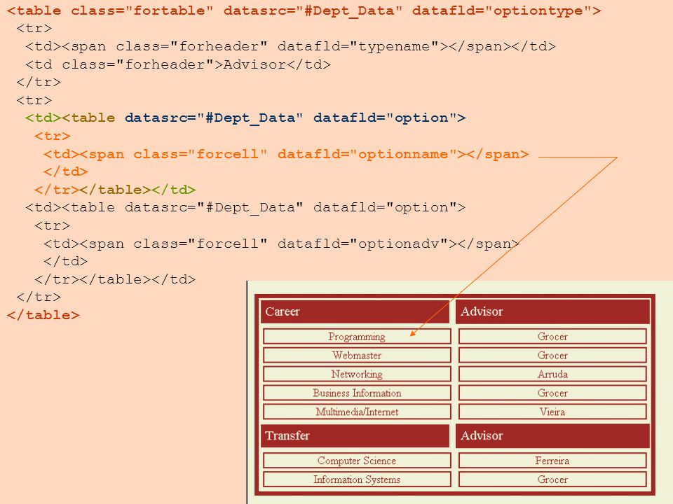Click the Advisor header beside Transfer
The height and width of the screenshot is (504, 673).
[x=553, y=436]
